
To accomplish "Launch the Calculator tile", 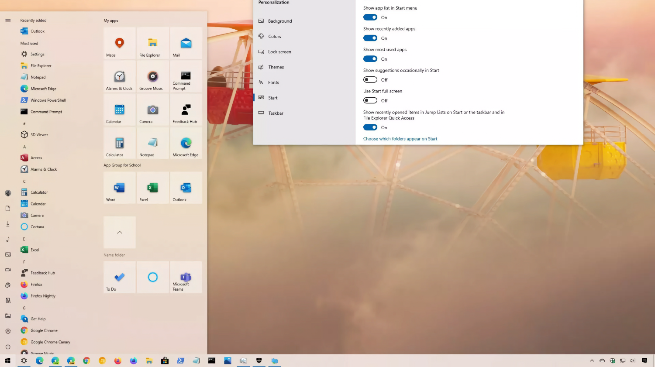I will (x=119, y=143).
